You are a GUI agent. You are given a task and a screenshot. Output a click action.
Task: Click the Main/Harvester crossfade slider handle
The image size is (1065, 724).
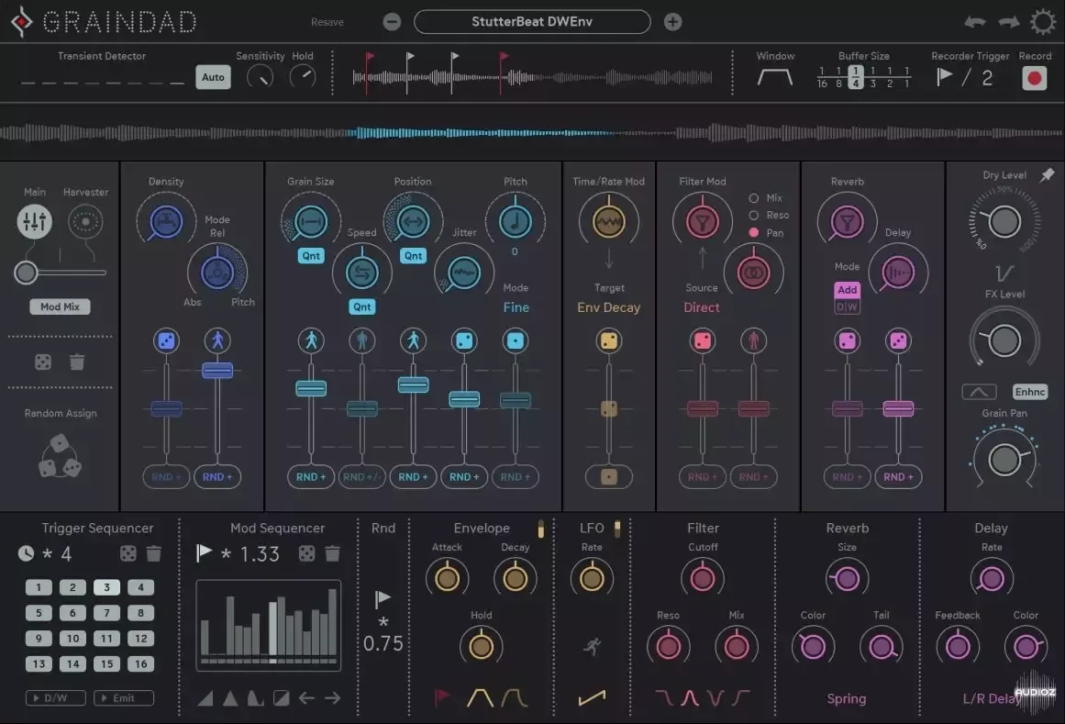pos(26,273)
